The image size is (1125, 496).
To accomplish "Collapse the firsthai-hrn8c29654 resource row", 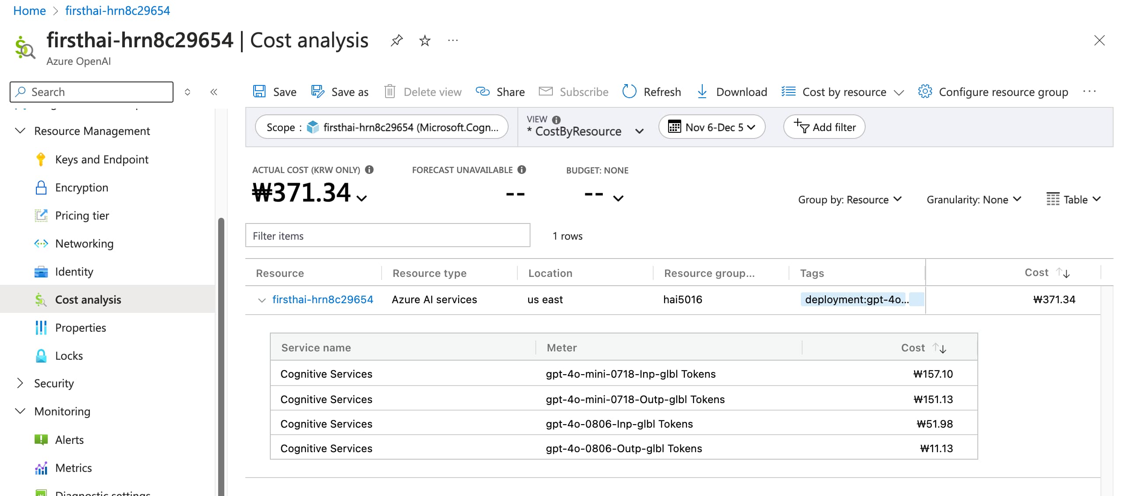I will (262, 300).
